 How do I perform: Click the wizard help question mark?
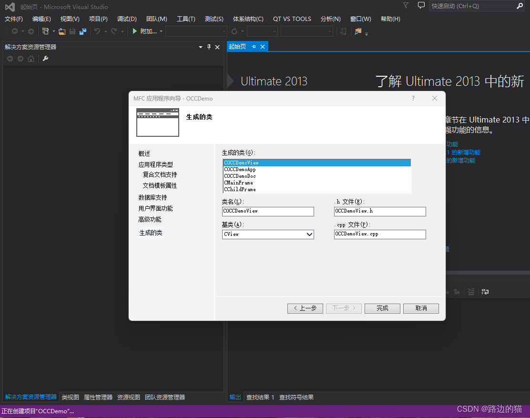413,98
